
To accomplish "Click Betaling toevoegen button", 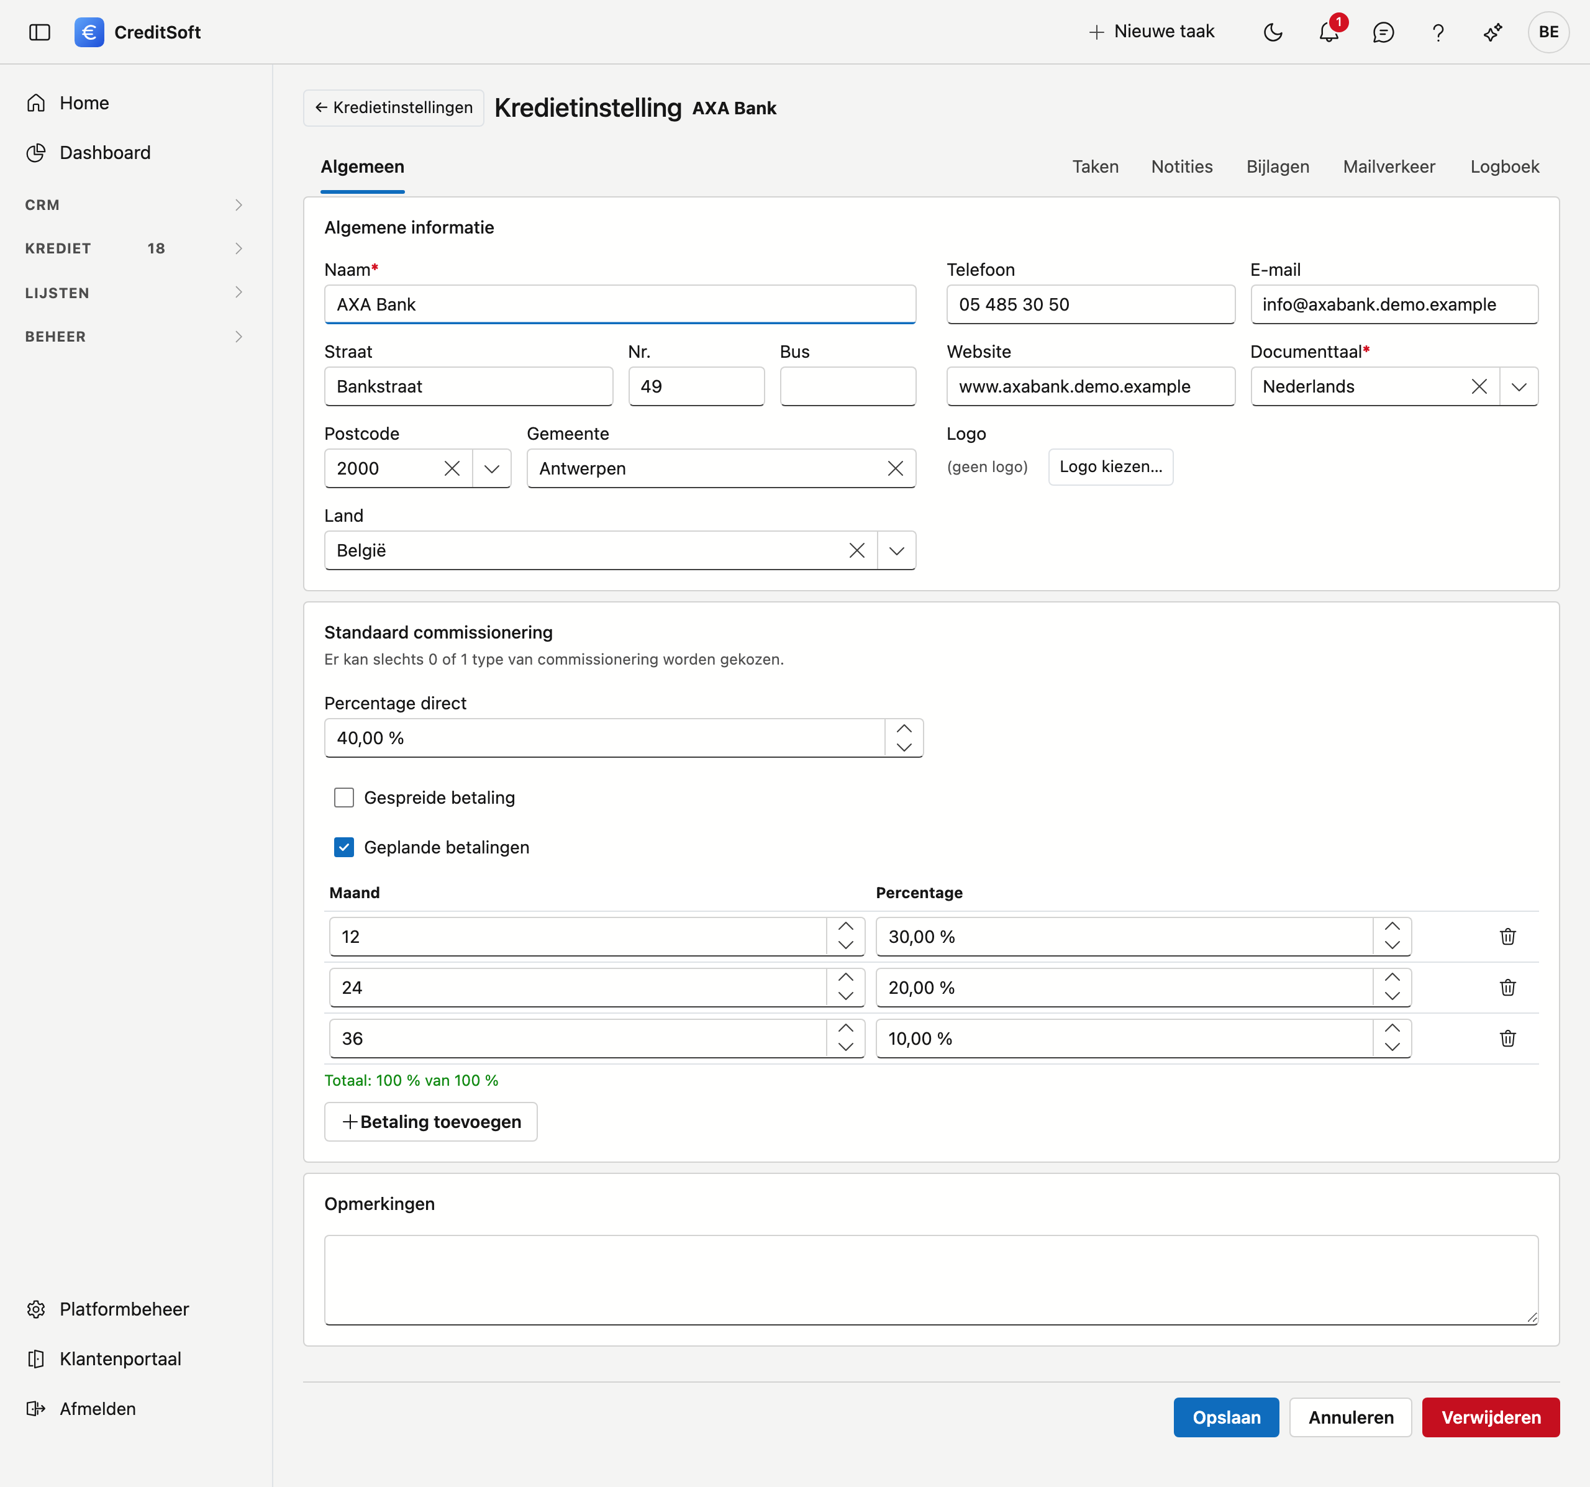I will click(x=431, y=1122).
